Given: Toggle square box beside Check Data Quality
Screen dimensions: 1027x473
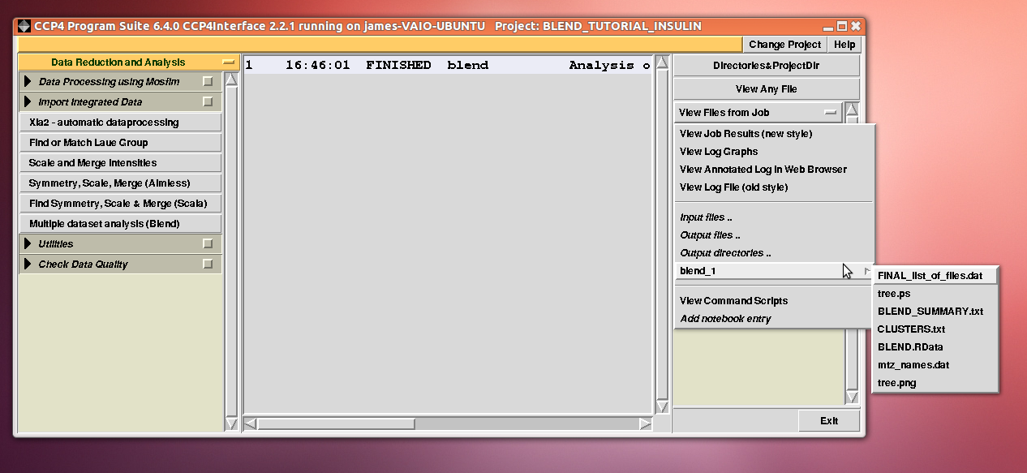Looking at the screenshot, I should pyautogui.click(x=208, y=264).
